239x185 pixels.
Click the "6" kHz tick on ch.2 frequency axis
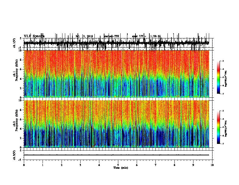(x=21, y=119)
